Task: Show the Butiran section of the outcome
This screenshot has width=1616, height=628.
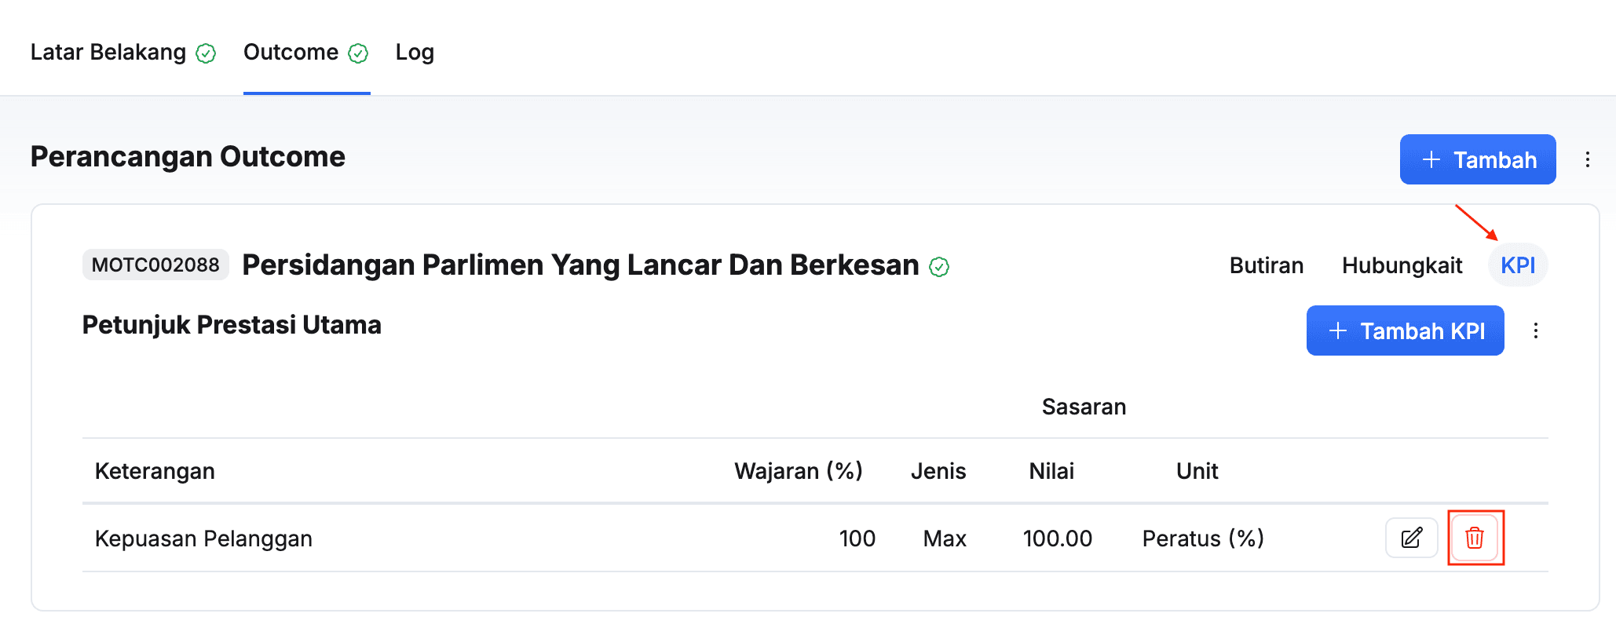Action: pos(1266,265)
